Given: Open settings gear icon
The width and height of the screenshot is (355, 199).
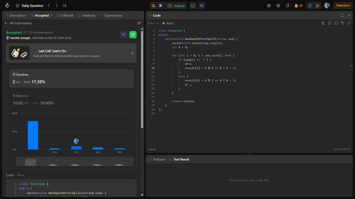Looking at the screenshot, I should pos(278,6).
